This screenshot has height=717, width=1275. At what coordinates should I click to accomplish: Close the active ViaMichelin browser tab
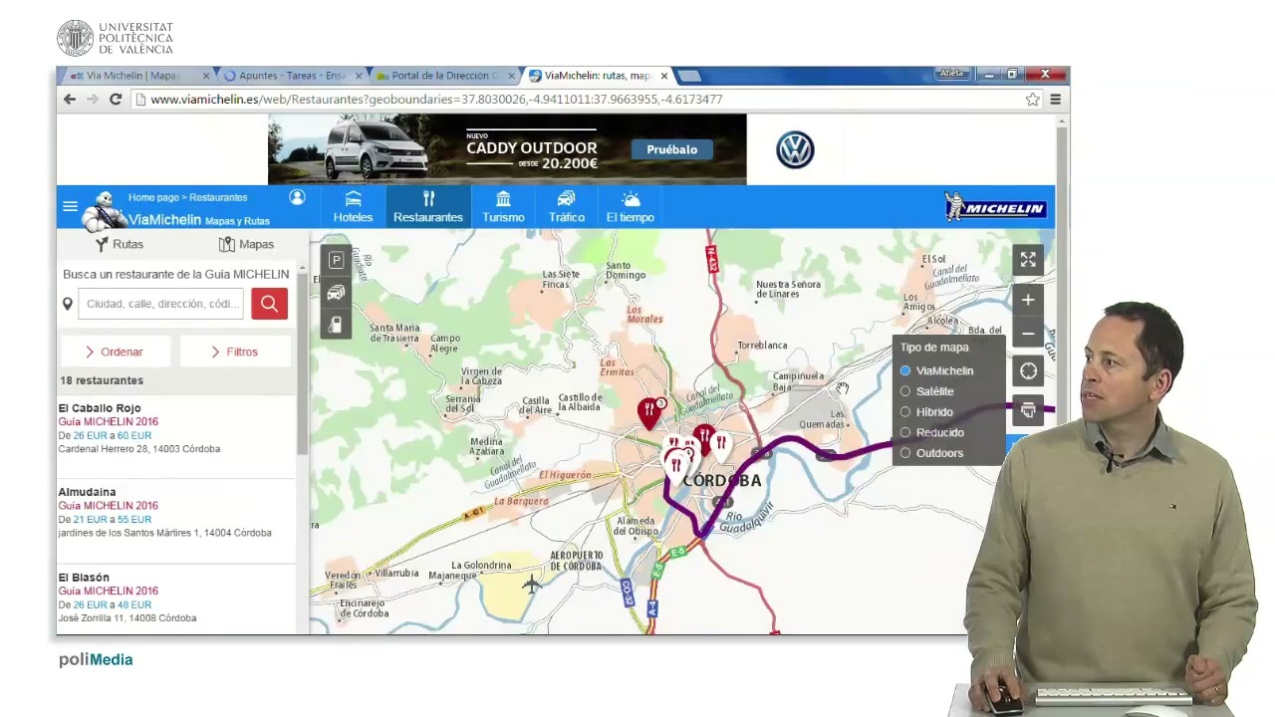coord(664,76)
